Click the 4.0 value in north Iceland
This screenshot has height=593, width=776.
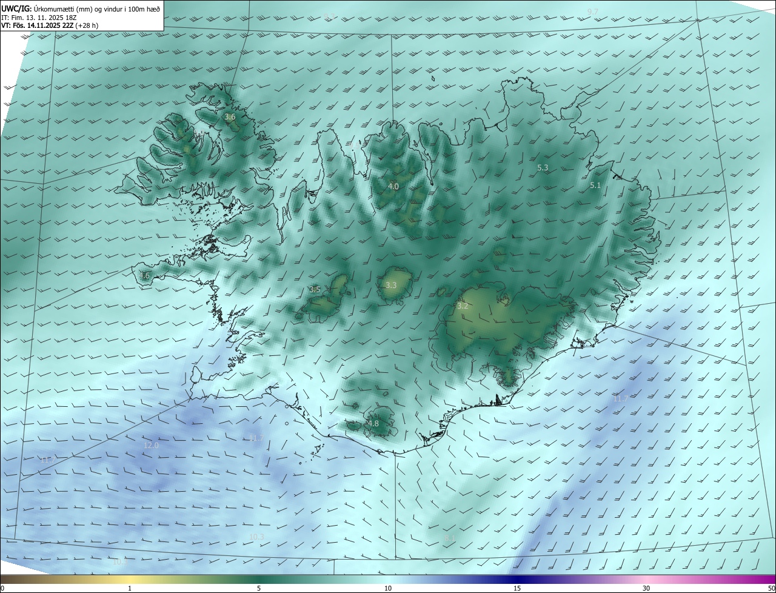pyautogui.click(x=393, y=187)
